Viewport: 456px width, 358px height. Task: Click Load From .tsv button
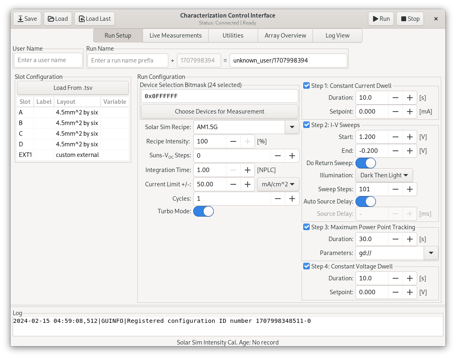[73, 88]
